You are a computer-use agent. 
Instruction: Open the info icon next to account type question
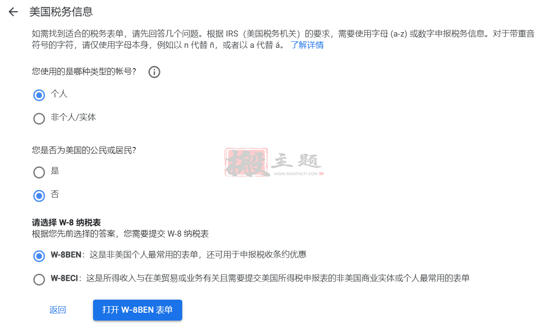tap(154, 72)
